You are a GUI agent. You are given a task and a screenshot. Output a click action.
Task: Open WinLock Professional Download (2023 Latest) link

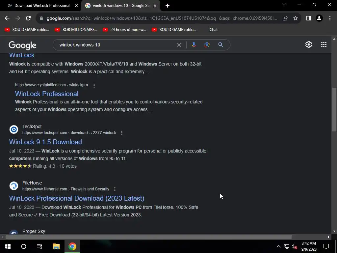[77, 198]
